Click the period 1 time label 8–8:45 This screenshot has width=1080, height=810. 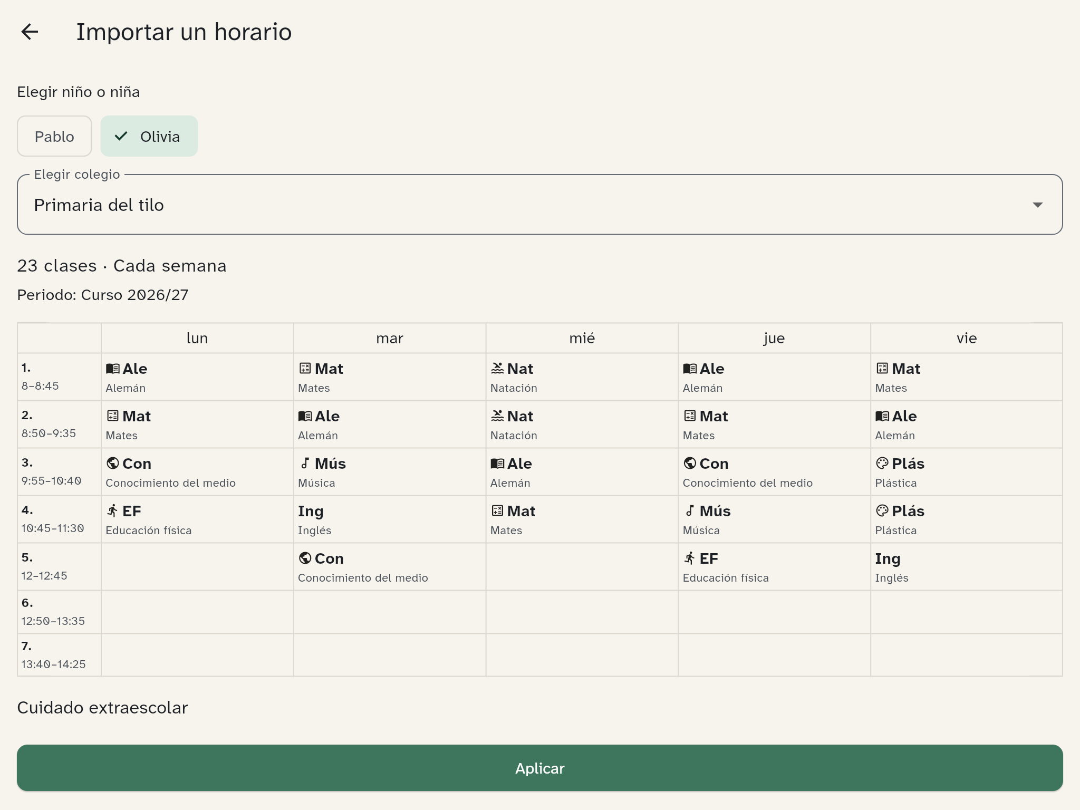(x=40, y=386)
